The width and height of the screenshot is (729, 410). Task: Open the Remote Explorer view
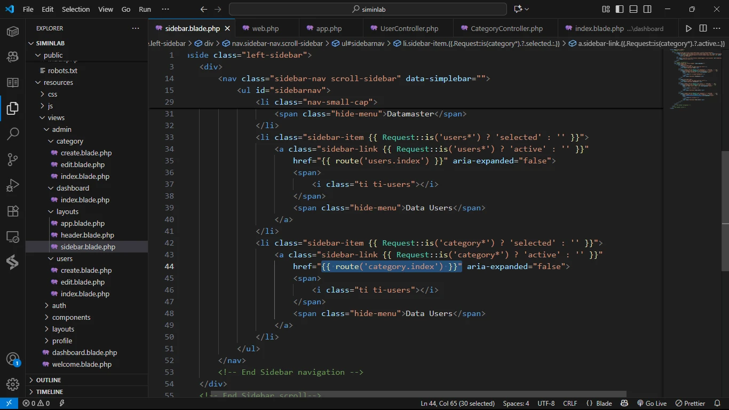[13, 236]
